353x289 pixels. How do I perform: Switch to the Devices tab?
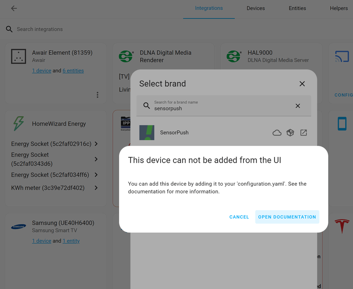tap(255, 8)
